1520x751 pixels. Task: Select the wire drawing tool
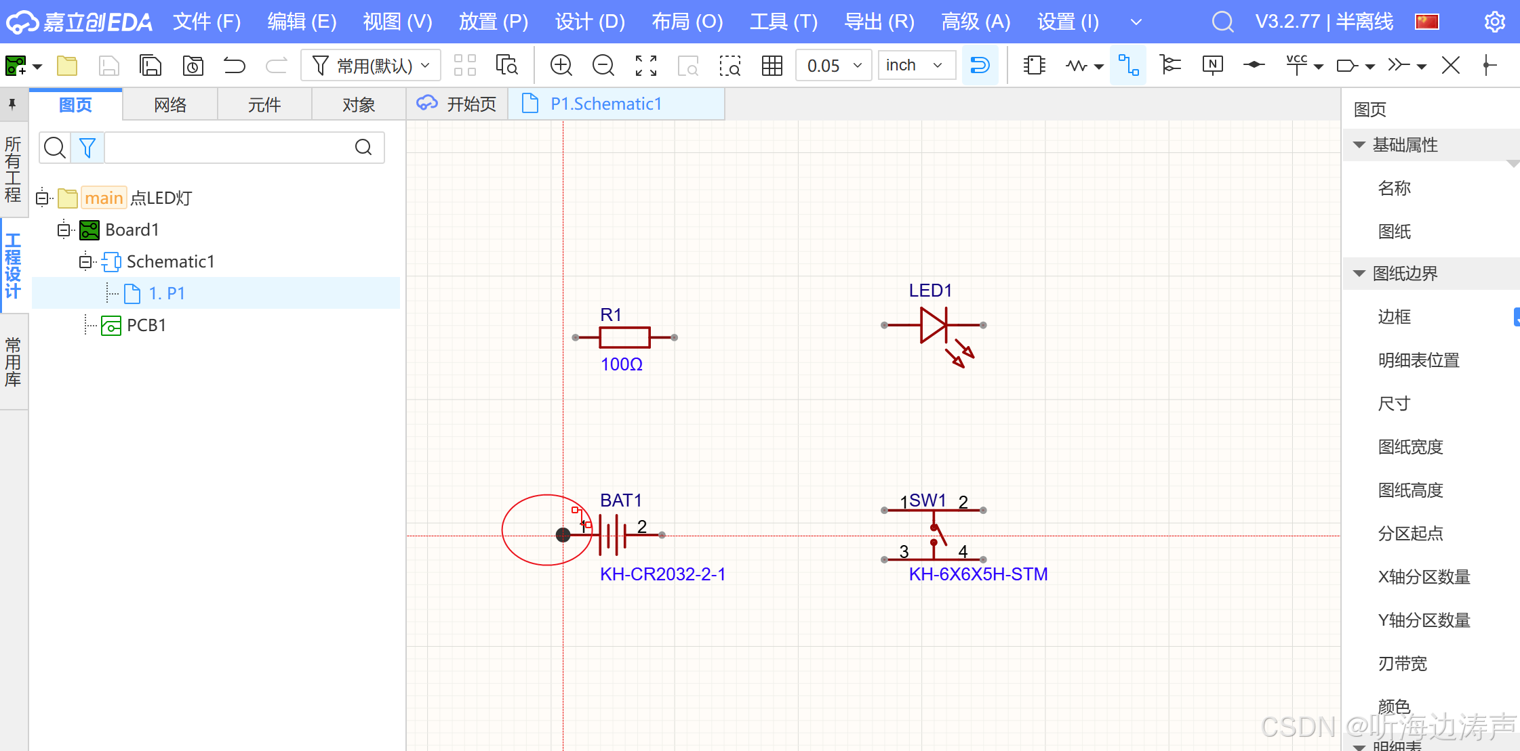pos(1128,66)
